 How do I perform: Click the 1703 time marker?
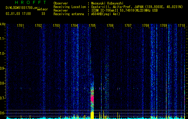(56, 25)
